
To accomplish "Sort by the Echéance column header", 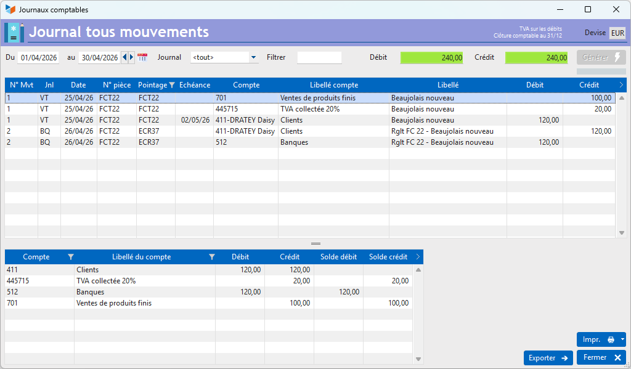I will click(x=195, y=85).
